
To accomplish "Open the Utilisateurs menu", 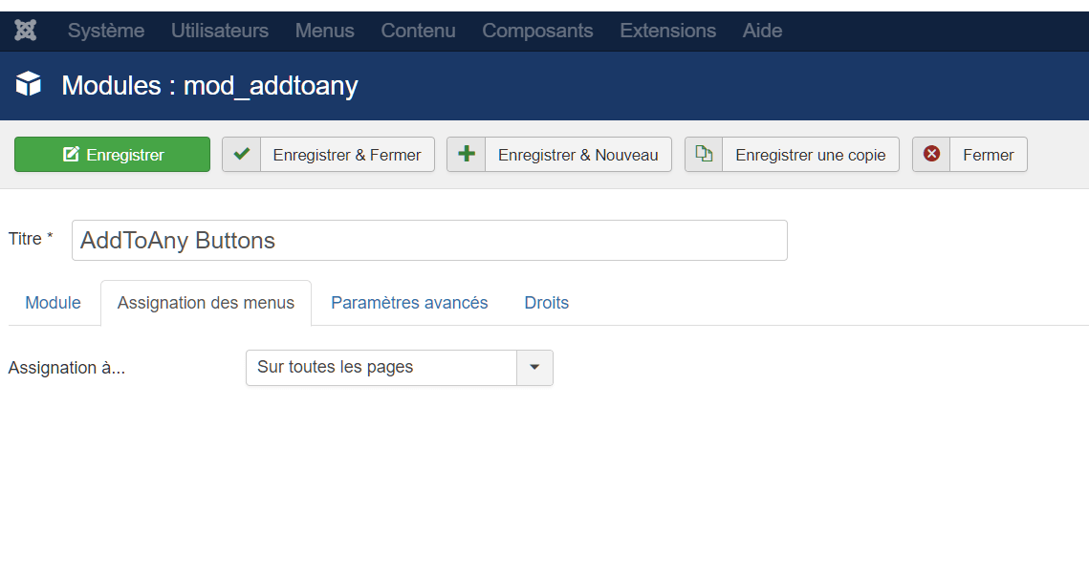I will coord(220,31).
